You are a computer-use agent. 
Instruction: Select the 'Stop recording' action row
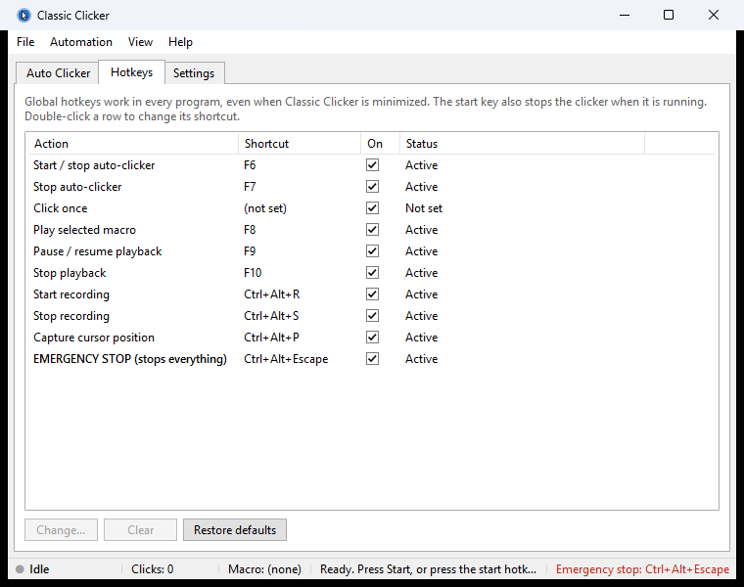point(372,316)
